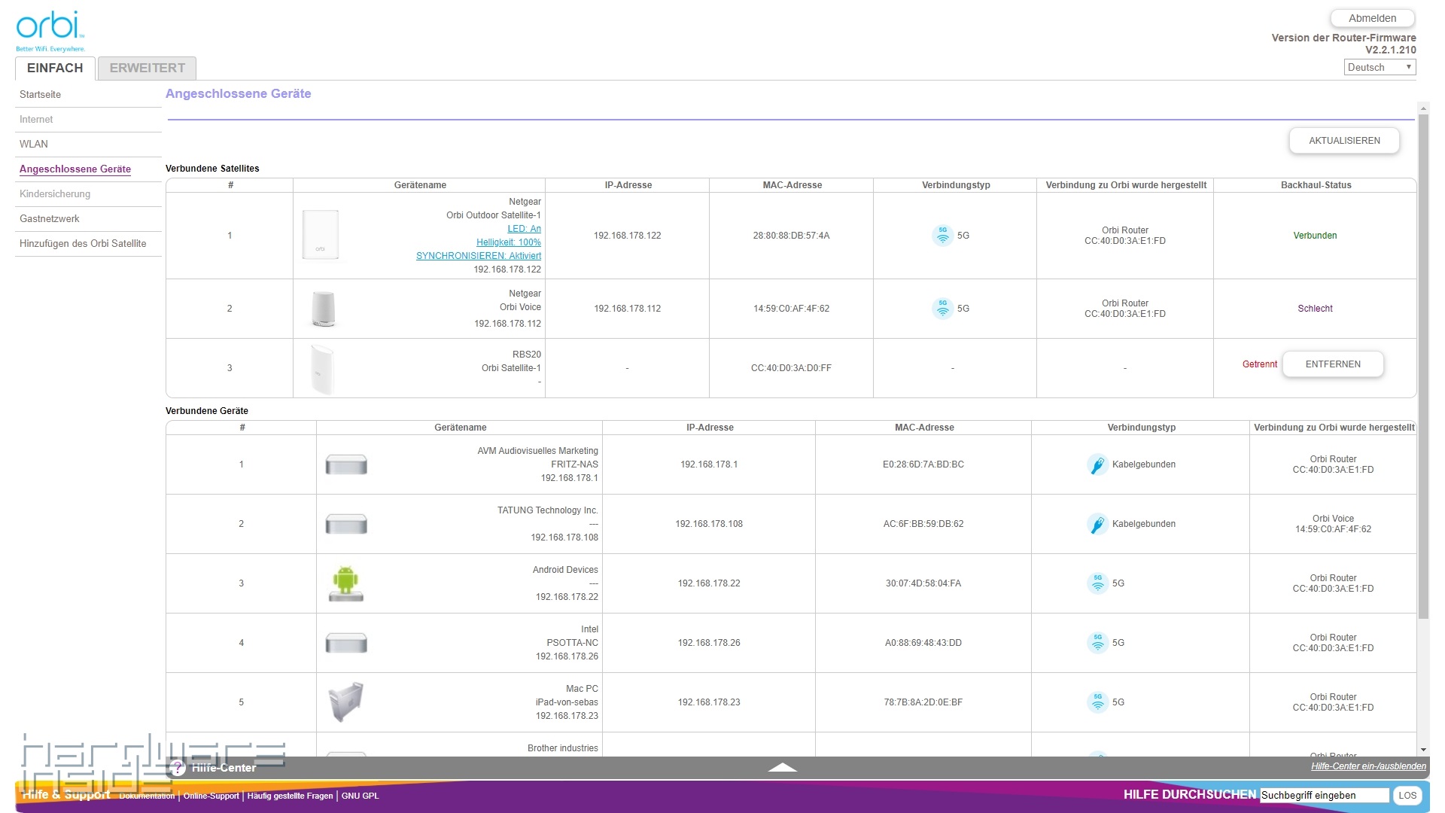Click the SYNCHRONISIEREN: Aktiviert link
The height and width of the screenshot is (813, 1445).
coord(479,256)
